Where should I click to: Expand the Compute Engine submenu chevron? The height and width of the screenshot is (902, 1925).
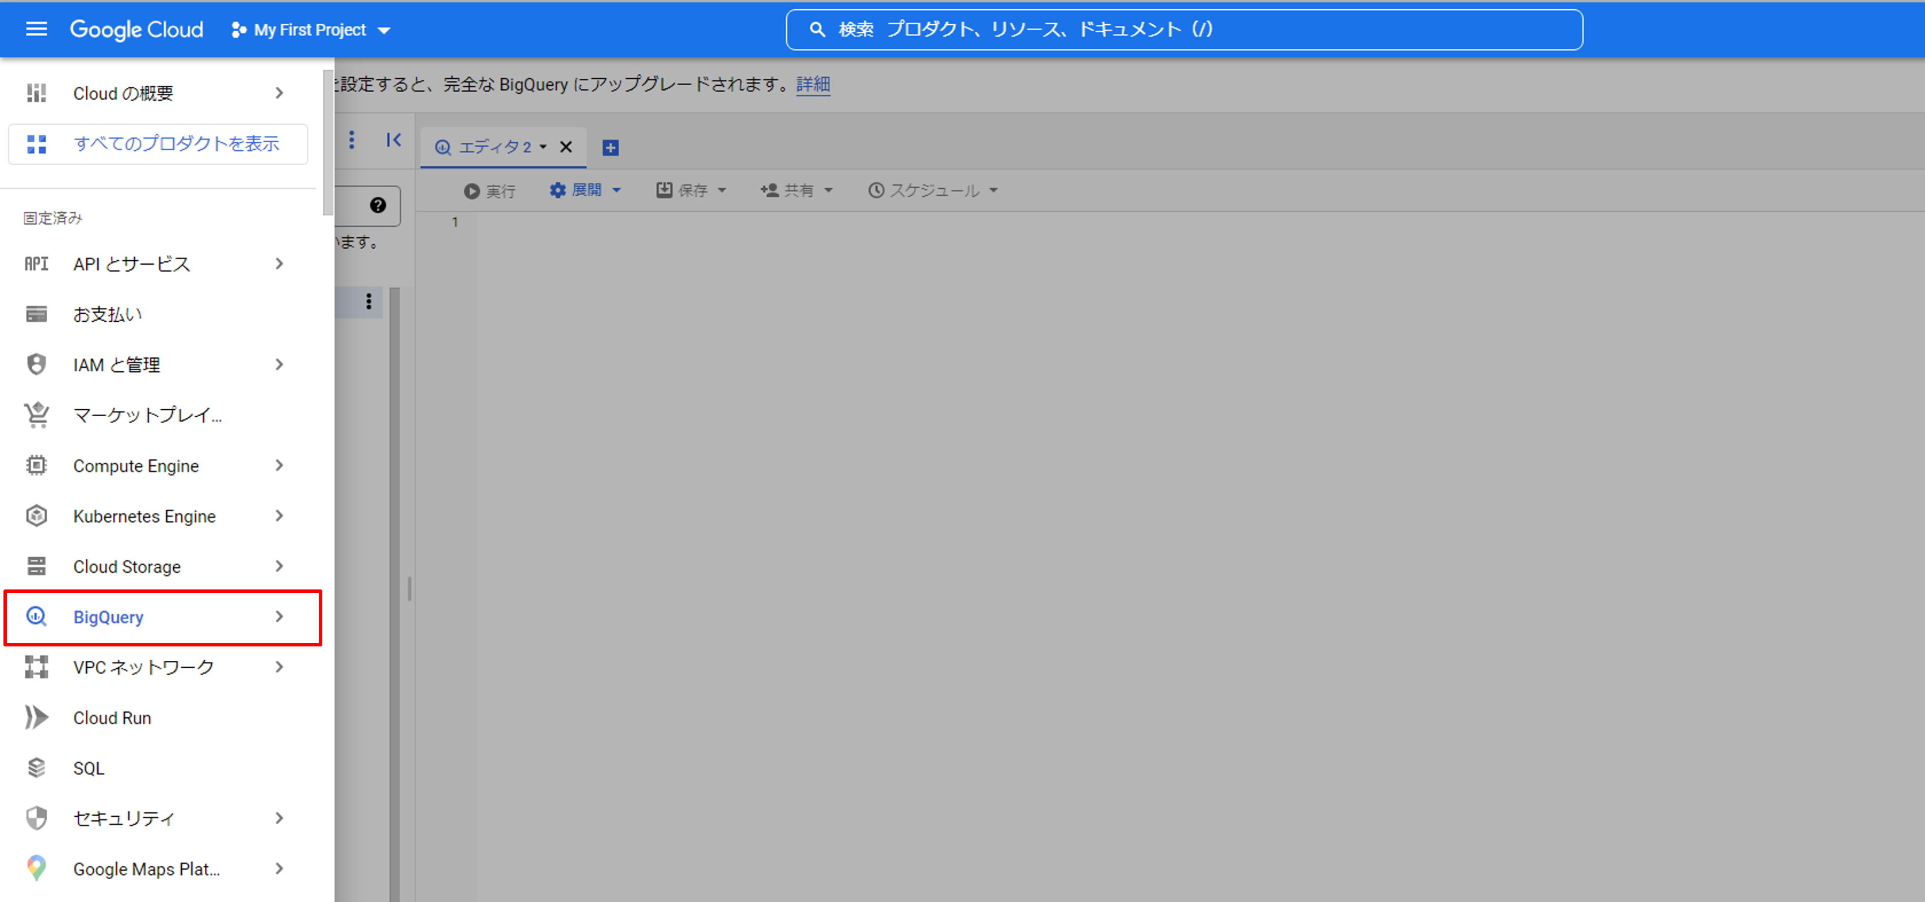click(x=279, y=466)
